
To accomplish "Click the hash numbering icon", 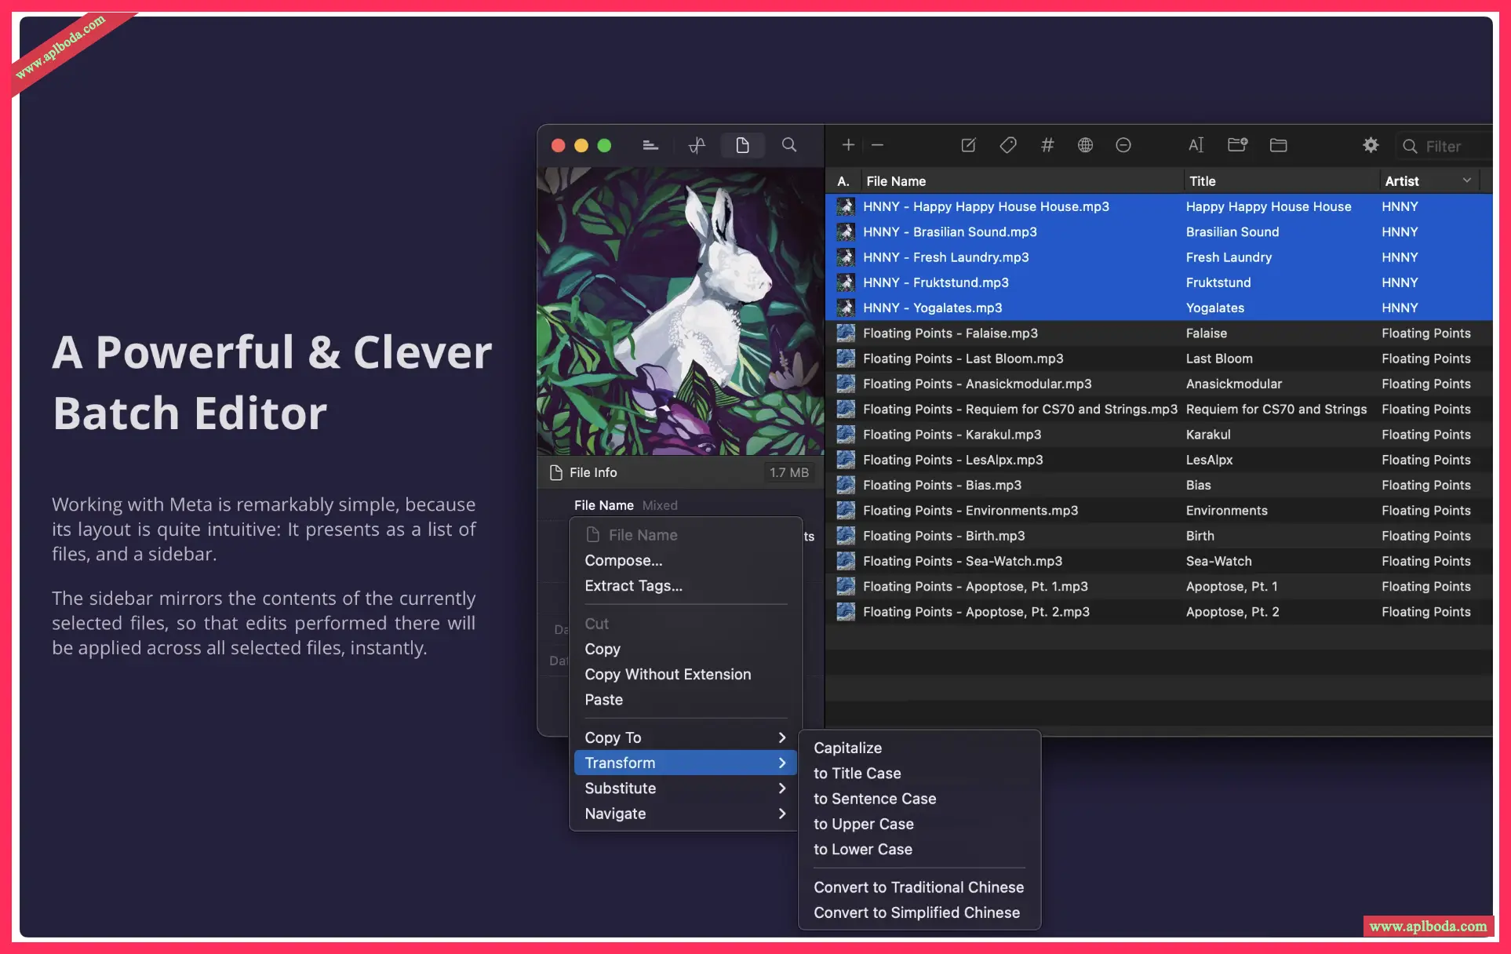I will [1047, 145].
